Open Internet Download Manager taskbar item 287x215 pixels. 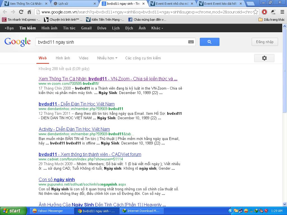(x=141, y=211)
